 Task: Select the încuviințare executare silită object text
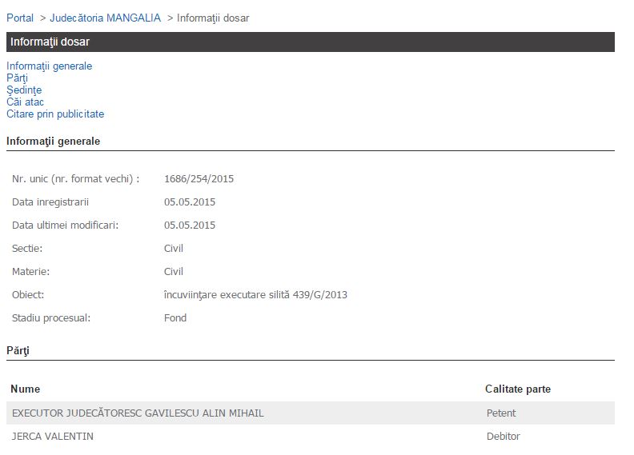(x=255, y=294)
